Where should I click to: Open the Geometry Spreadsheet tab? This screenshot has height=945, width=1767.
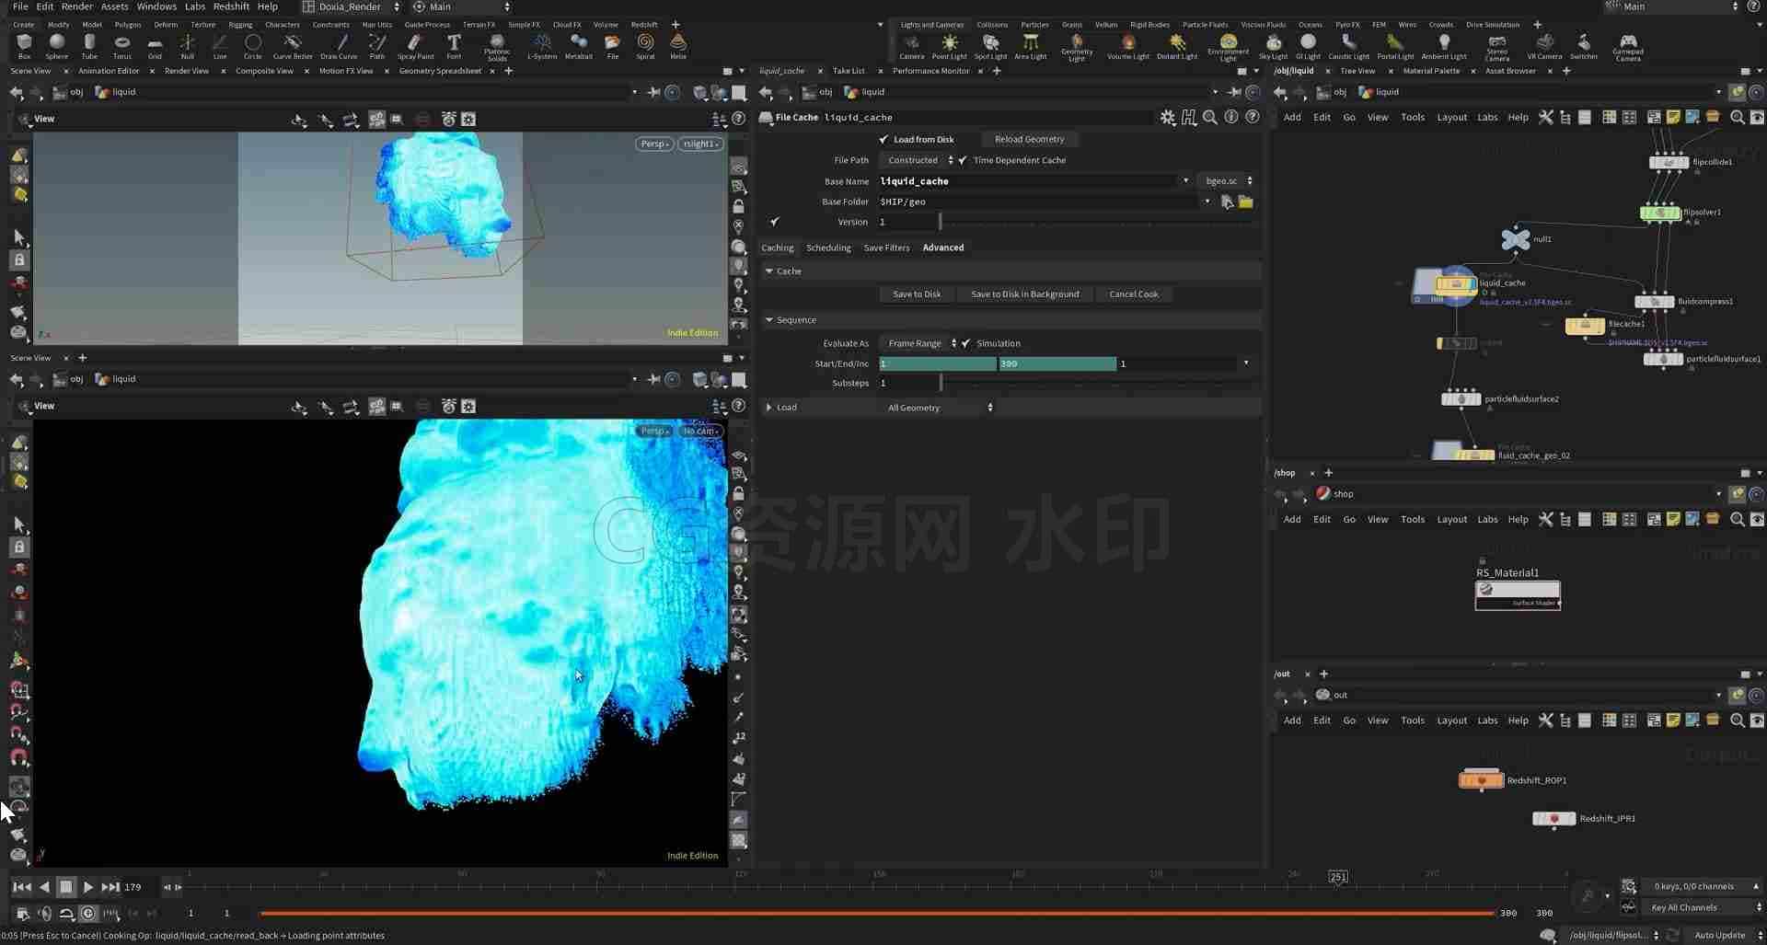(440, 71)
